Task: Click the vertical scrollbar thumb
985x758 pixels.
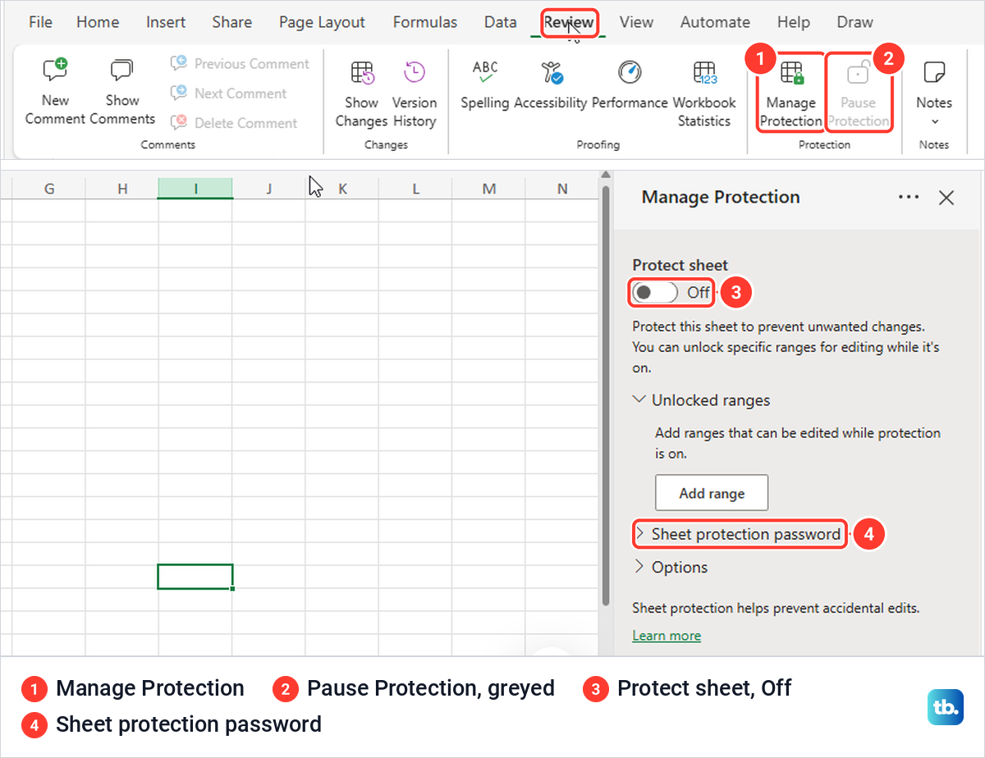Action: [x=606, y=395]
